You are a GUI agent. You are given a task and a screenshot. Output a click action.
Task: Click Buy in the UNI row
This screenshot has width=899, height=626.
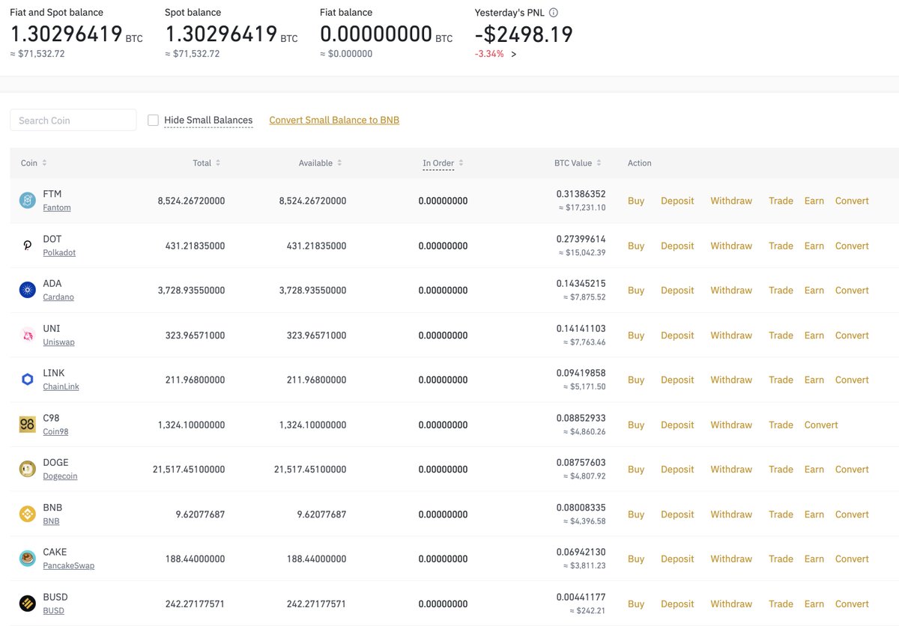point(636,335)
